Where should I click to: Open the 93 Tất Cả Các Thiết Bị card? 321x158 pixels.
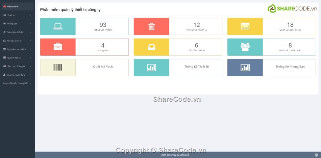point(84,26)
